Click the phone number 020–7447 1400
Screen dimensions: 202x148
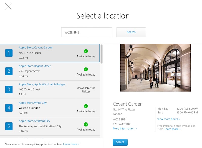122,124
